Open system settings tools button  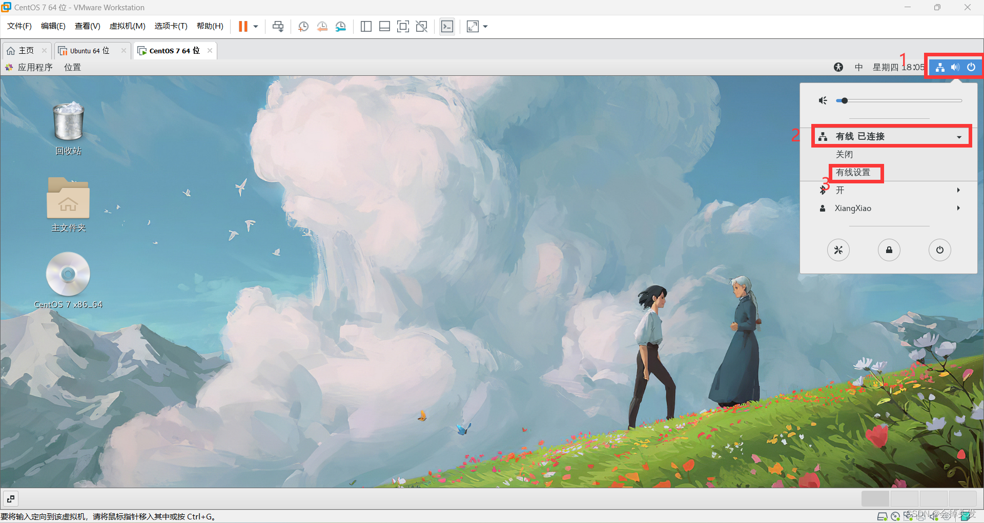coord(838,250)
